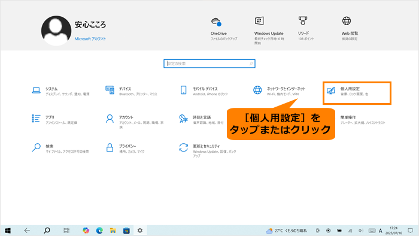Launch Copilot from the taskbar
419x236 pixels.
(86, 231)
